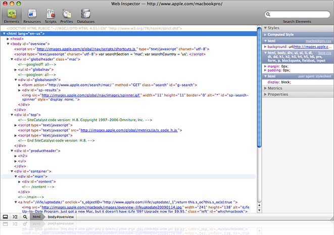The image size is (334, 235).
Task: Select the html breadcrumb item
Action: 37,216
